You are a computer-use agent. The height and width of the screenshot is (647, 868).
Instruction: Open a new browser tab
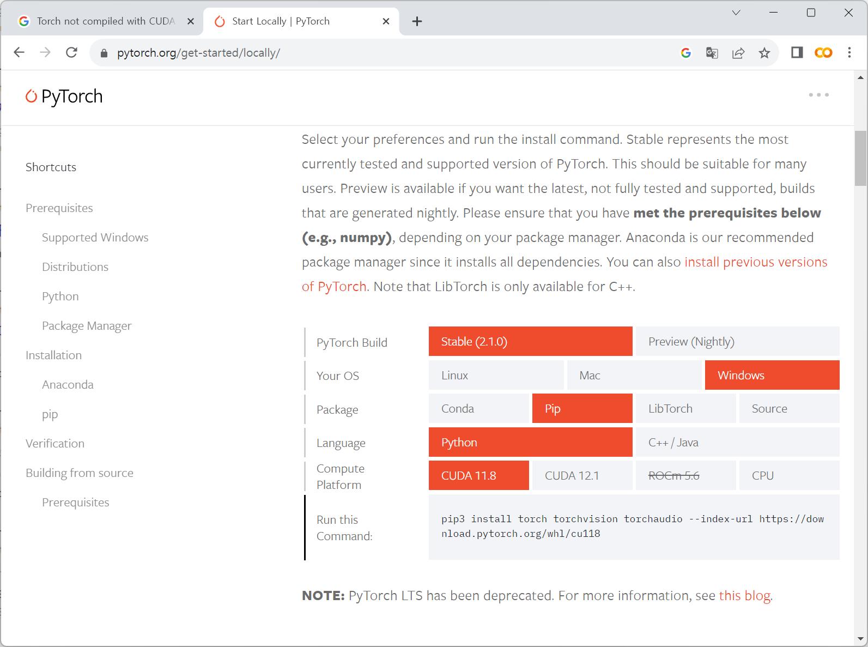tap(417, 21)
